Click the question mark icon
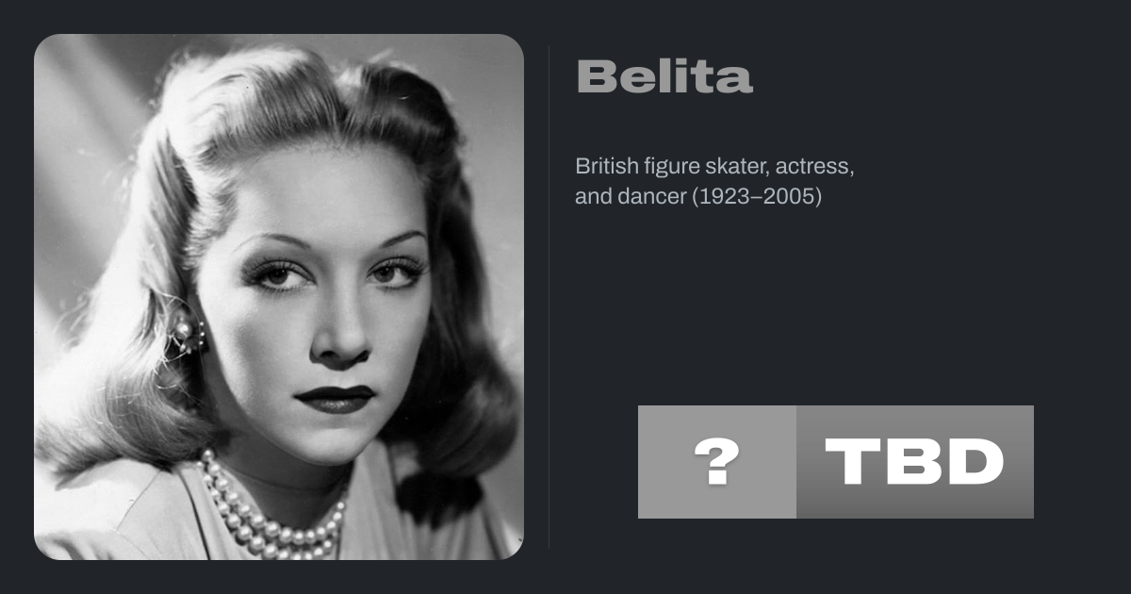 click(x=716, y=462)
